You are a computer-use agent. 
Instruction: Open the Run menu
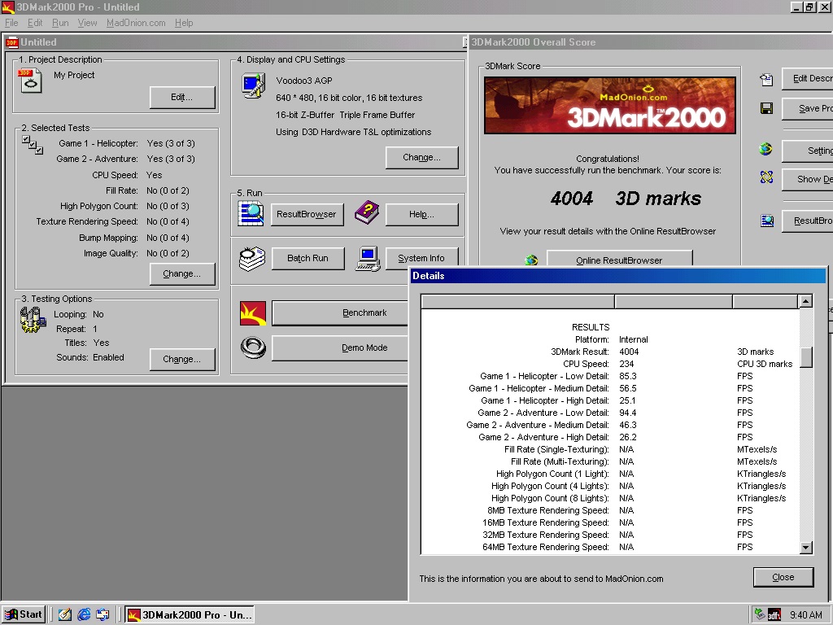(60, 23)
